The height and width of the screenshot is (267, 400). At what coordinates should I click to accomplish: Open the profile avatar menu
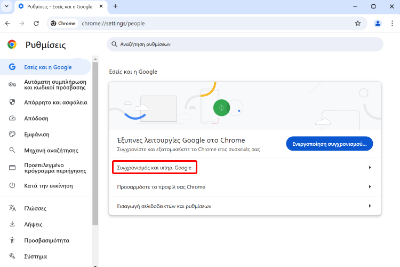378,23
